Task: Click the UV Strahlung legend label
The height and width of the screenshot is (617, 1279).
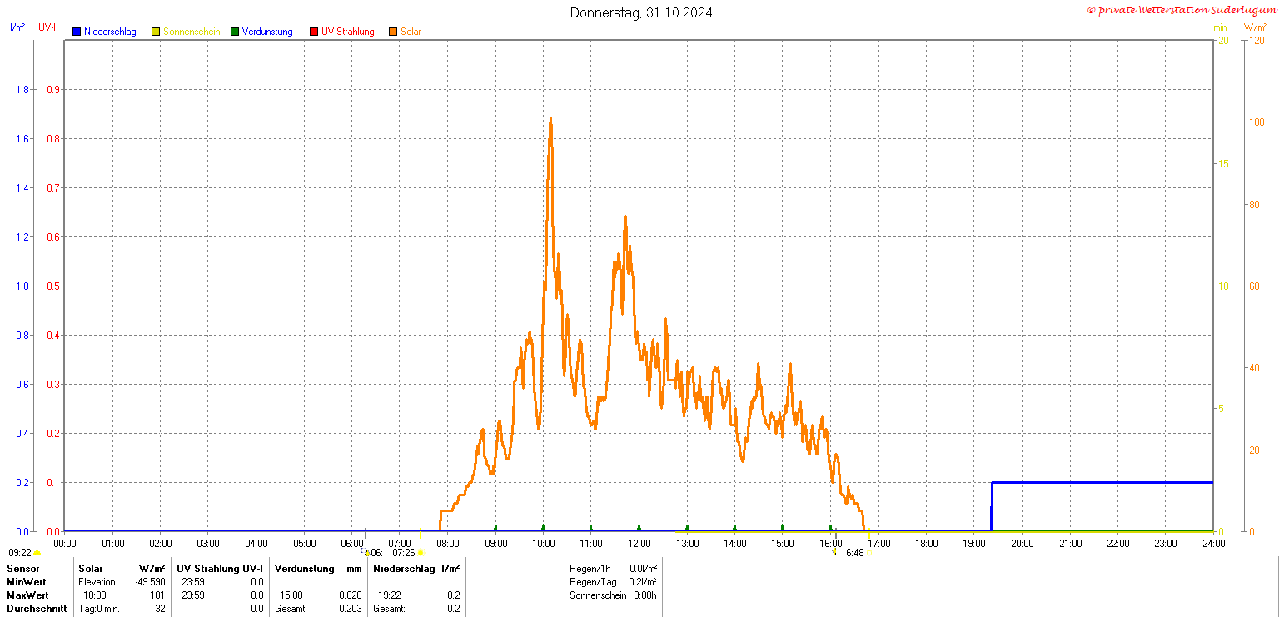Action: 348,32
